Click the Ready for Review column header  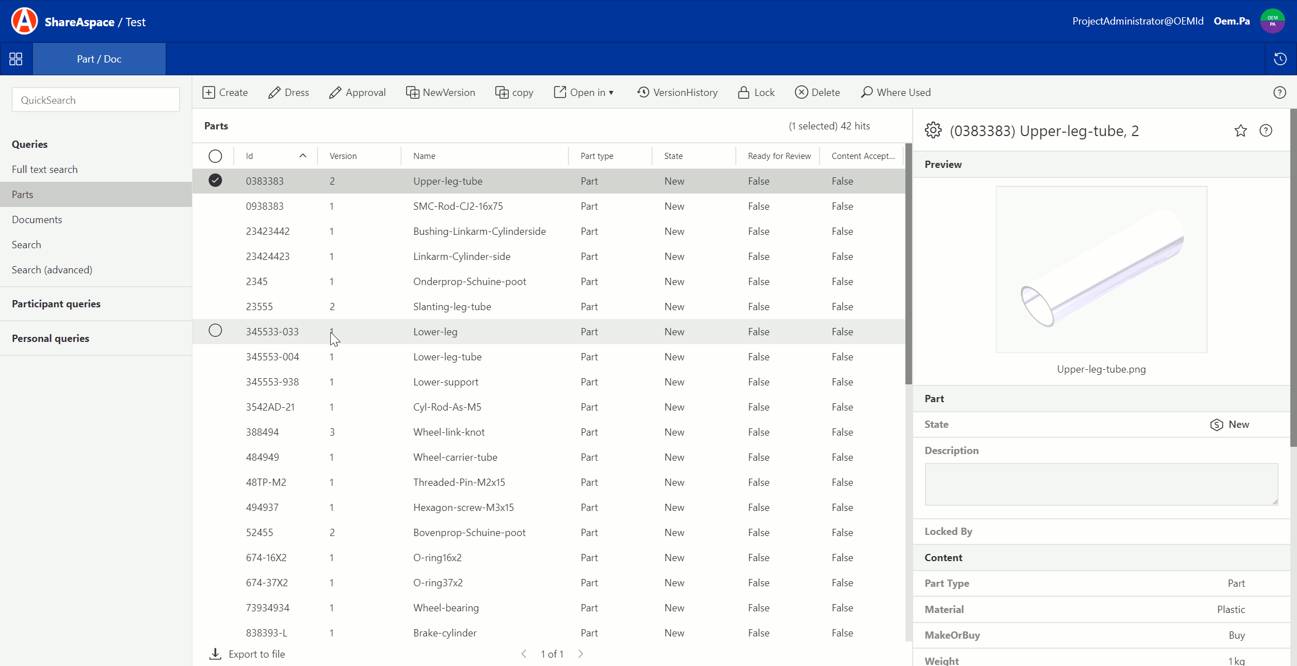tap(779, 156)
